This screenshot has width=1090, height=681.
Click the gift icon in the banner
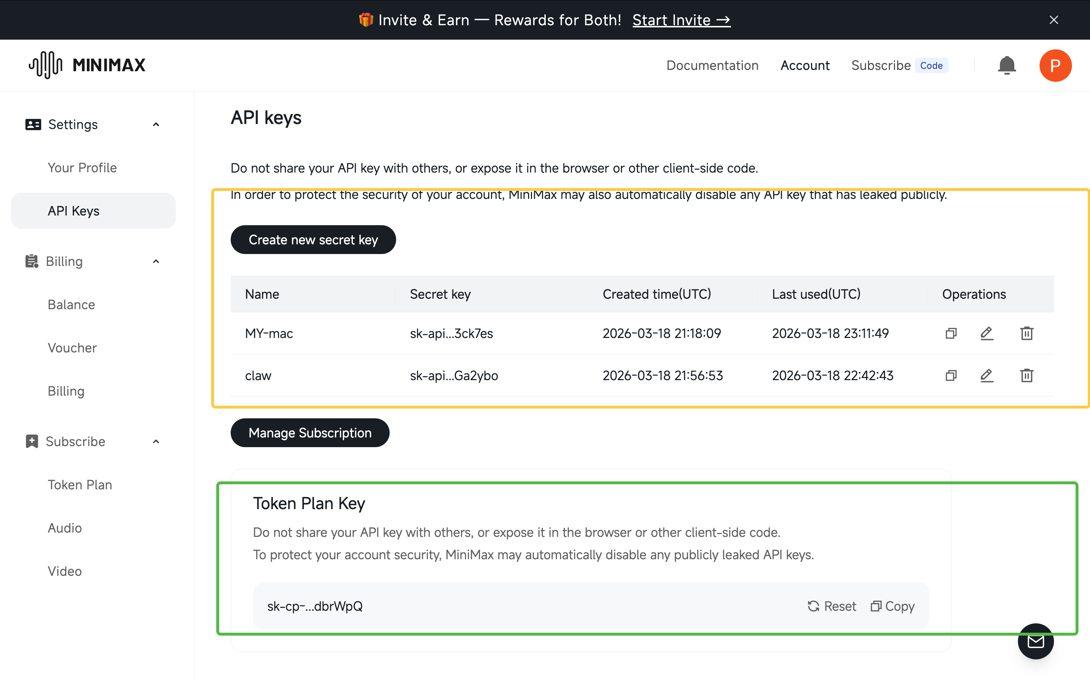click(366, 20)
